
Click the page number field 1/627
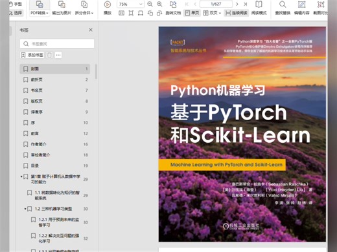pyautogui.click(x=216, y=4)
